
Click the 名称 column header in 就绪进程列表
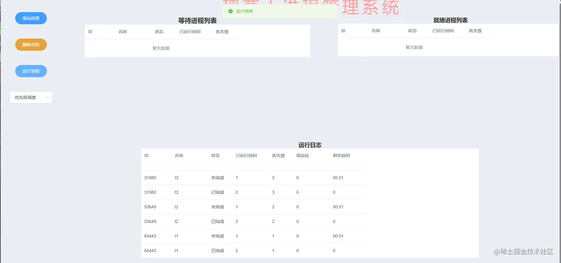click(x=376, y=31)
